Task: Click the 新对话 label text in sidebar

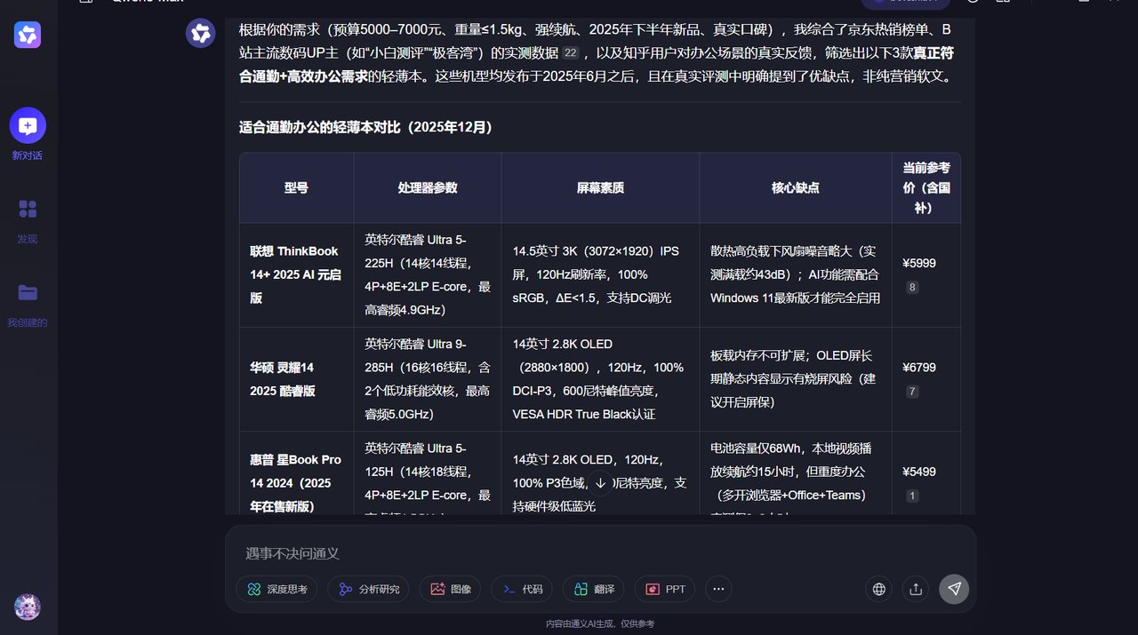Action: (x=28, y=155)
